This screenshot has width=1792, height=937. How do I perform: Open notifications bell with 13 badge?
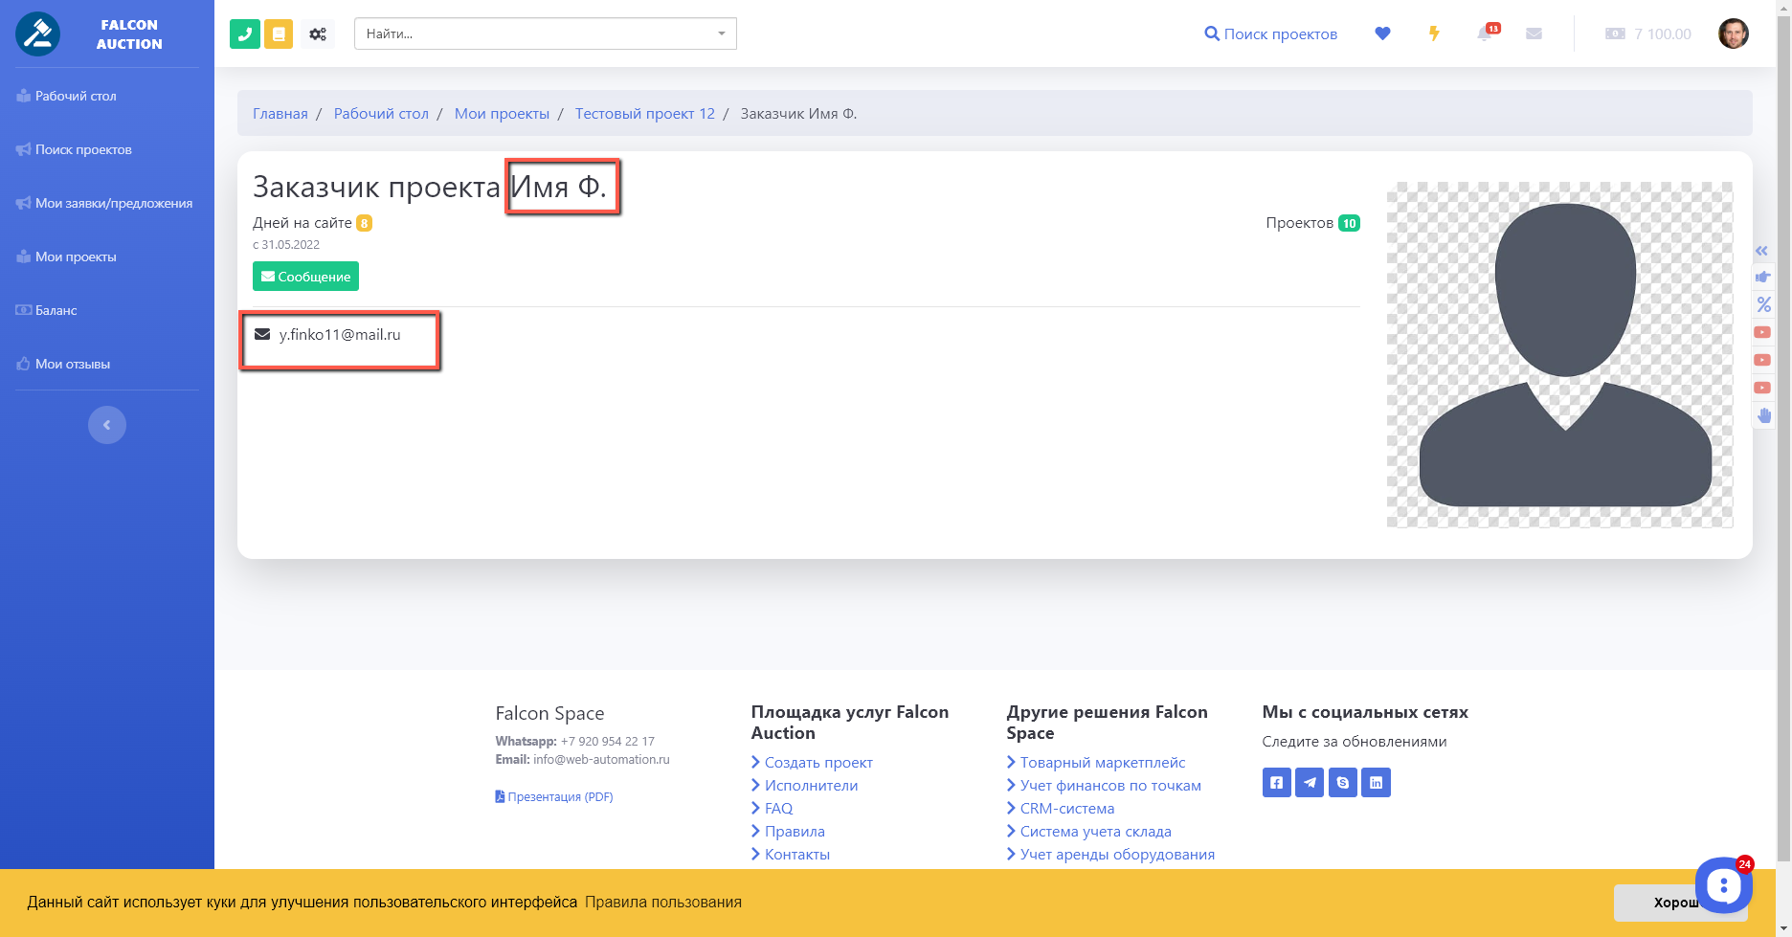[1485, 33]
